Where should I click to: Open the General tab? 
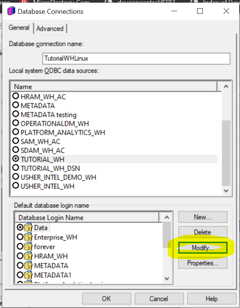(19, 28)
